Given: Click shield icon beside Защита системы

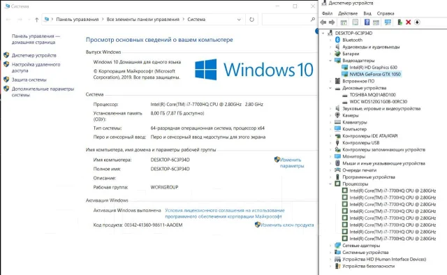Looking at the screenshot, I should click(x=6, y=80).
